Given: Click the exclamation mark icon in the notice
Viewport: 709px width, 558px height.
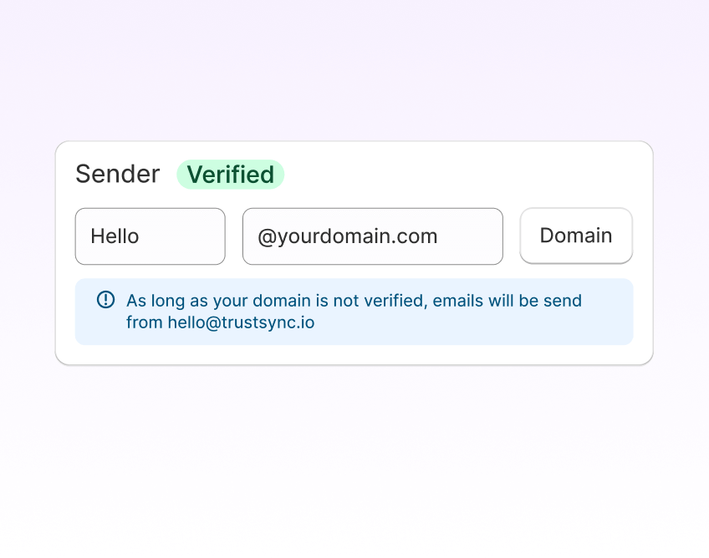Looking at the screenshot, I should 105,300.
